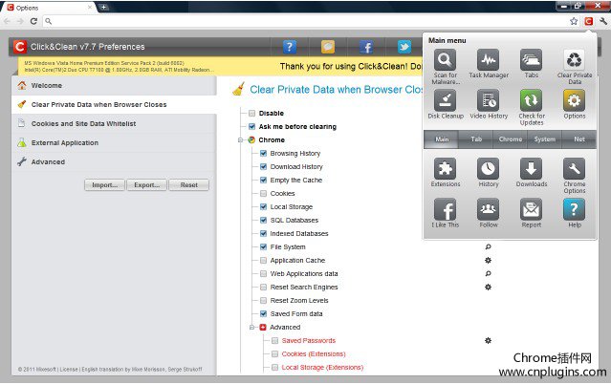611x384 pixels.
Task: Click Check for Updates icon
Action: [531, 101]
